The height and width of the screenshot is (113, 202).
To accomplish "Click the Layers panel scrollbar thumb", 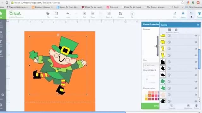I will (x=199, y=59).
